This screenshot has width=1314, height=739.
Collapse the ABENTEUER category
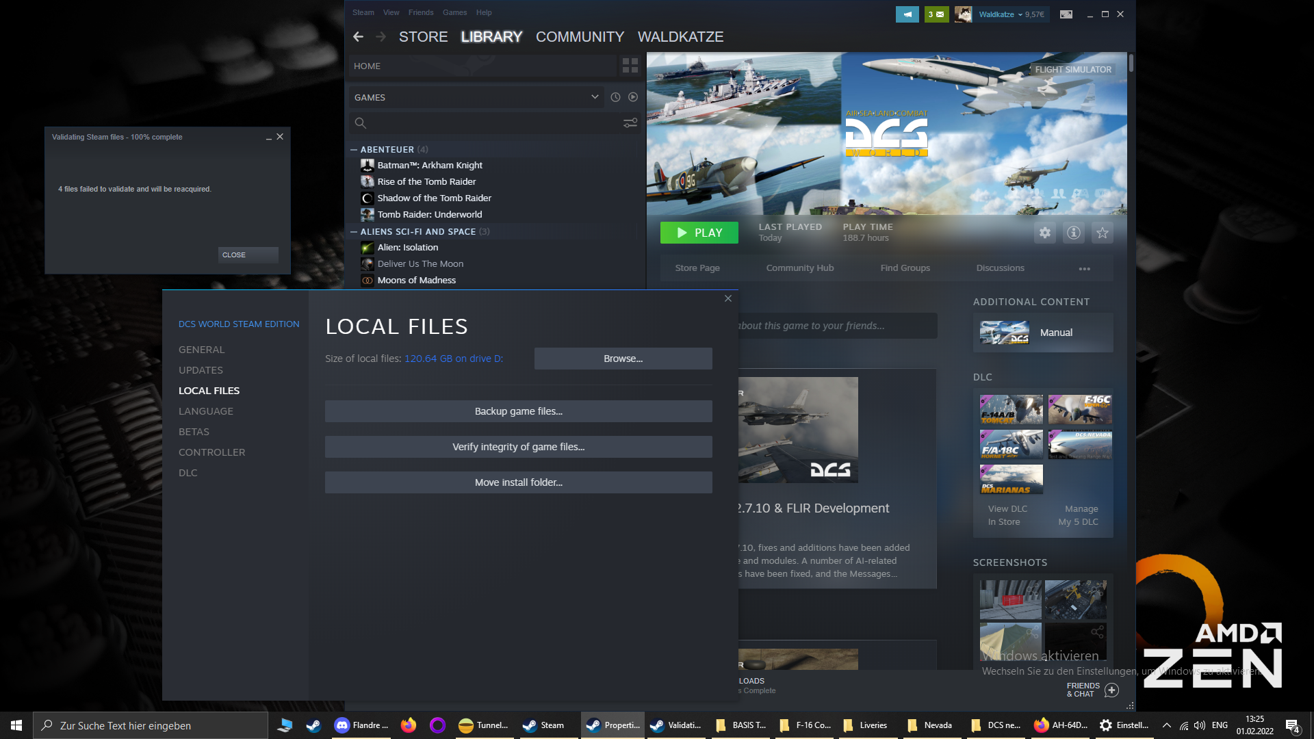point(354,149)
